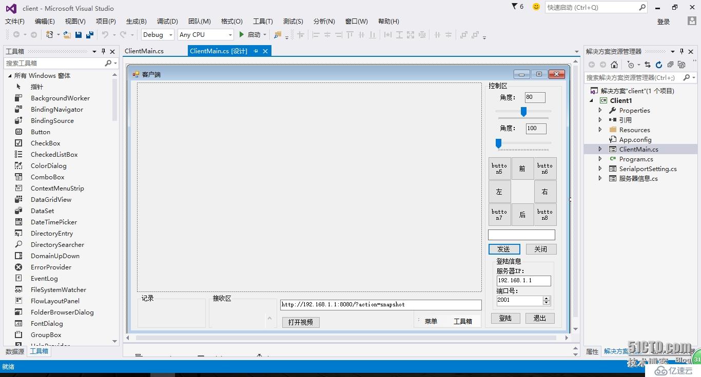Expand the 引用 references node
The height and width of the screenshot is (377, 701).
[x=600, y=120]
